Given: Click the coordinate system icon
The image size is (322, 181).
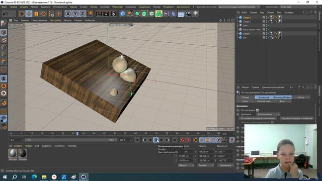Looking at the screenshot, I should tap(90, 14).
